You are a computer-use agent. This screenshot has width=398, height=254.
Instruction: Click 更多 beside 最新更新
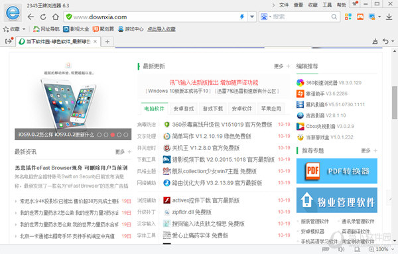pos(279,66)
